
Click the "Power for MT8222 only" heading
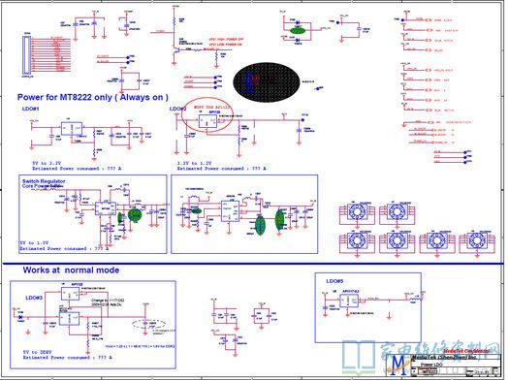[93, 97]
